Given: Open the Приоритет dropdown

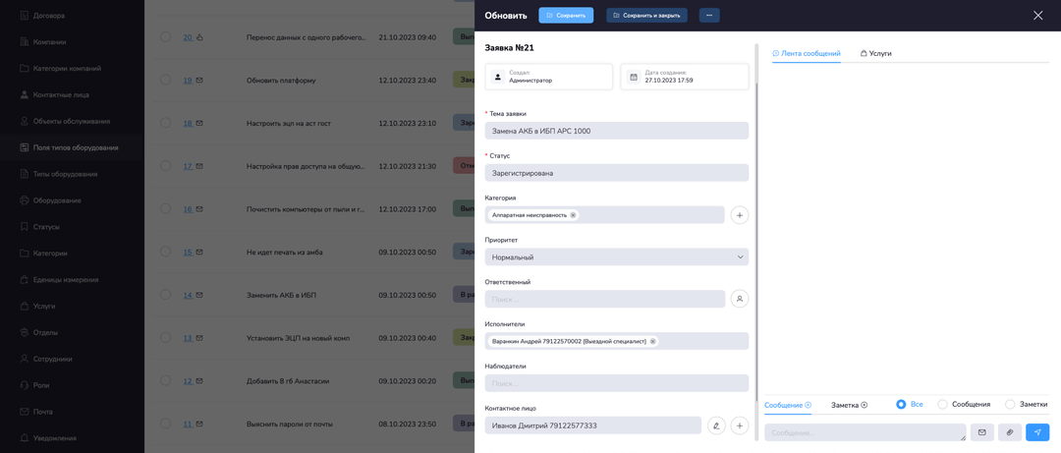Looking at the screenshot, I should [x=616, y=257].
